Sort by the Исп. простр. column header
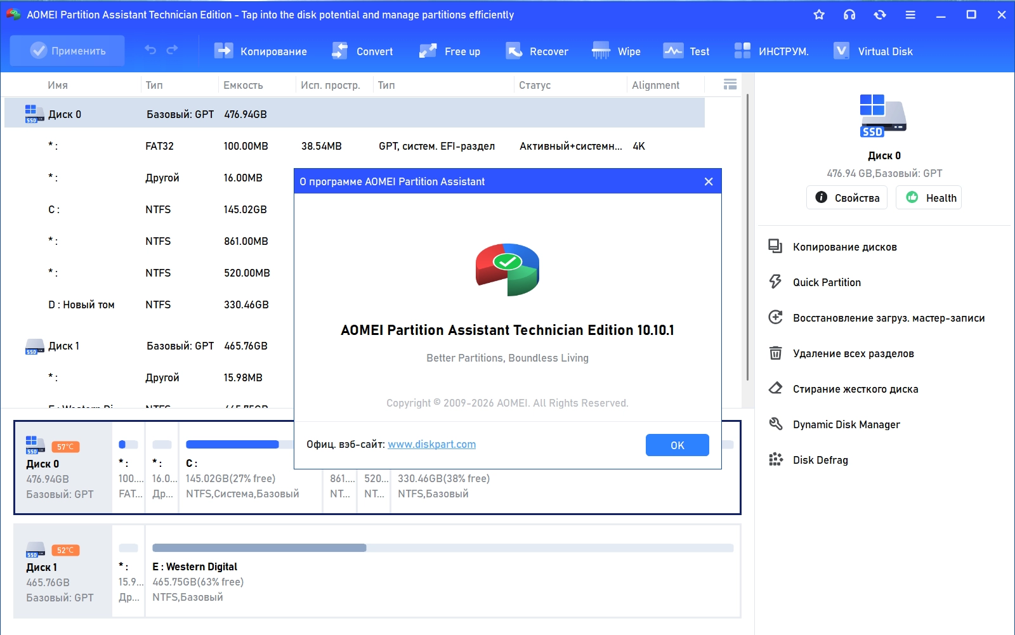1015x635 pixels. click(331, 85)
